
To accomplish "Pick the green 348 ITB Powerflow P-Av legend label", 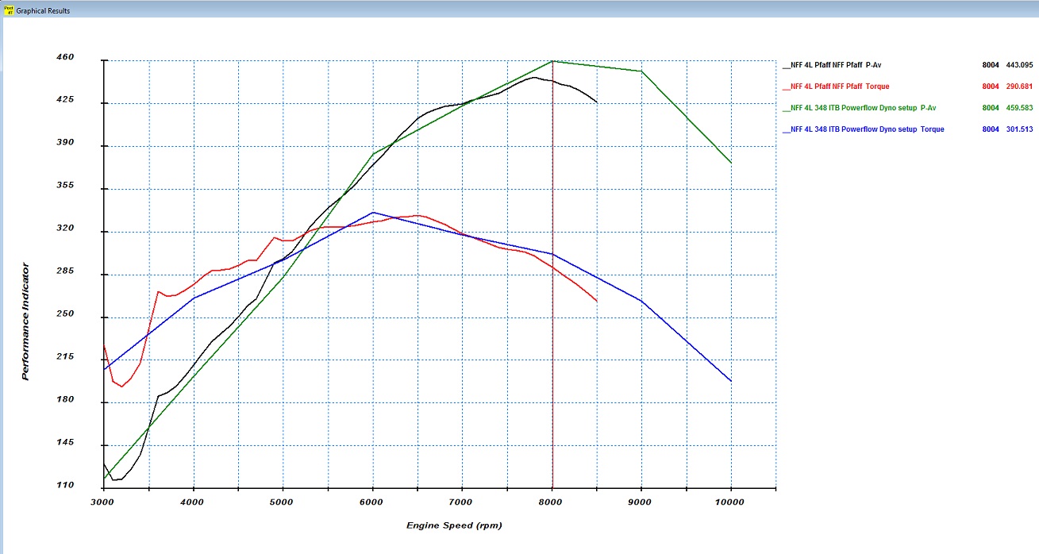I will pyautogui.click(x=864, y=108).
